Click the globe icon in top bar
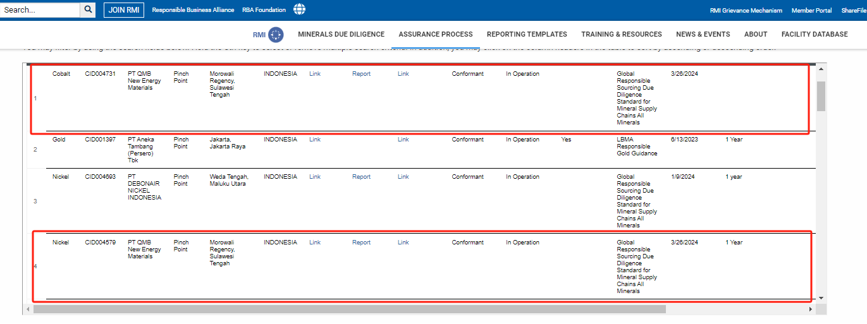Screen dimensions: 867x324 click(x=299, y=9)
